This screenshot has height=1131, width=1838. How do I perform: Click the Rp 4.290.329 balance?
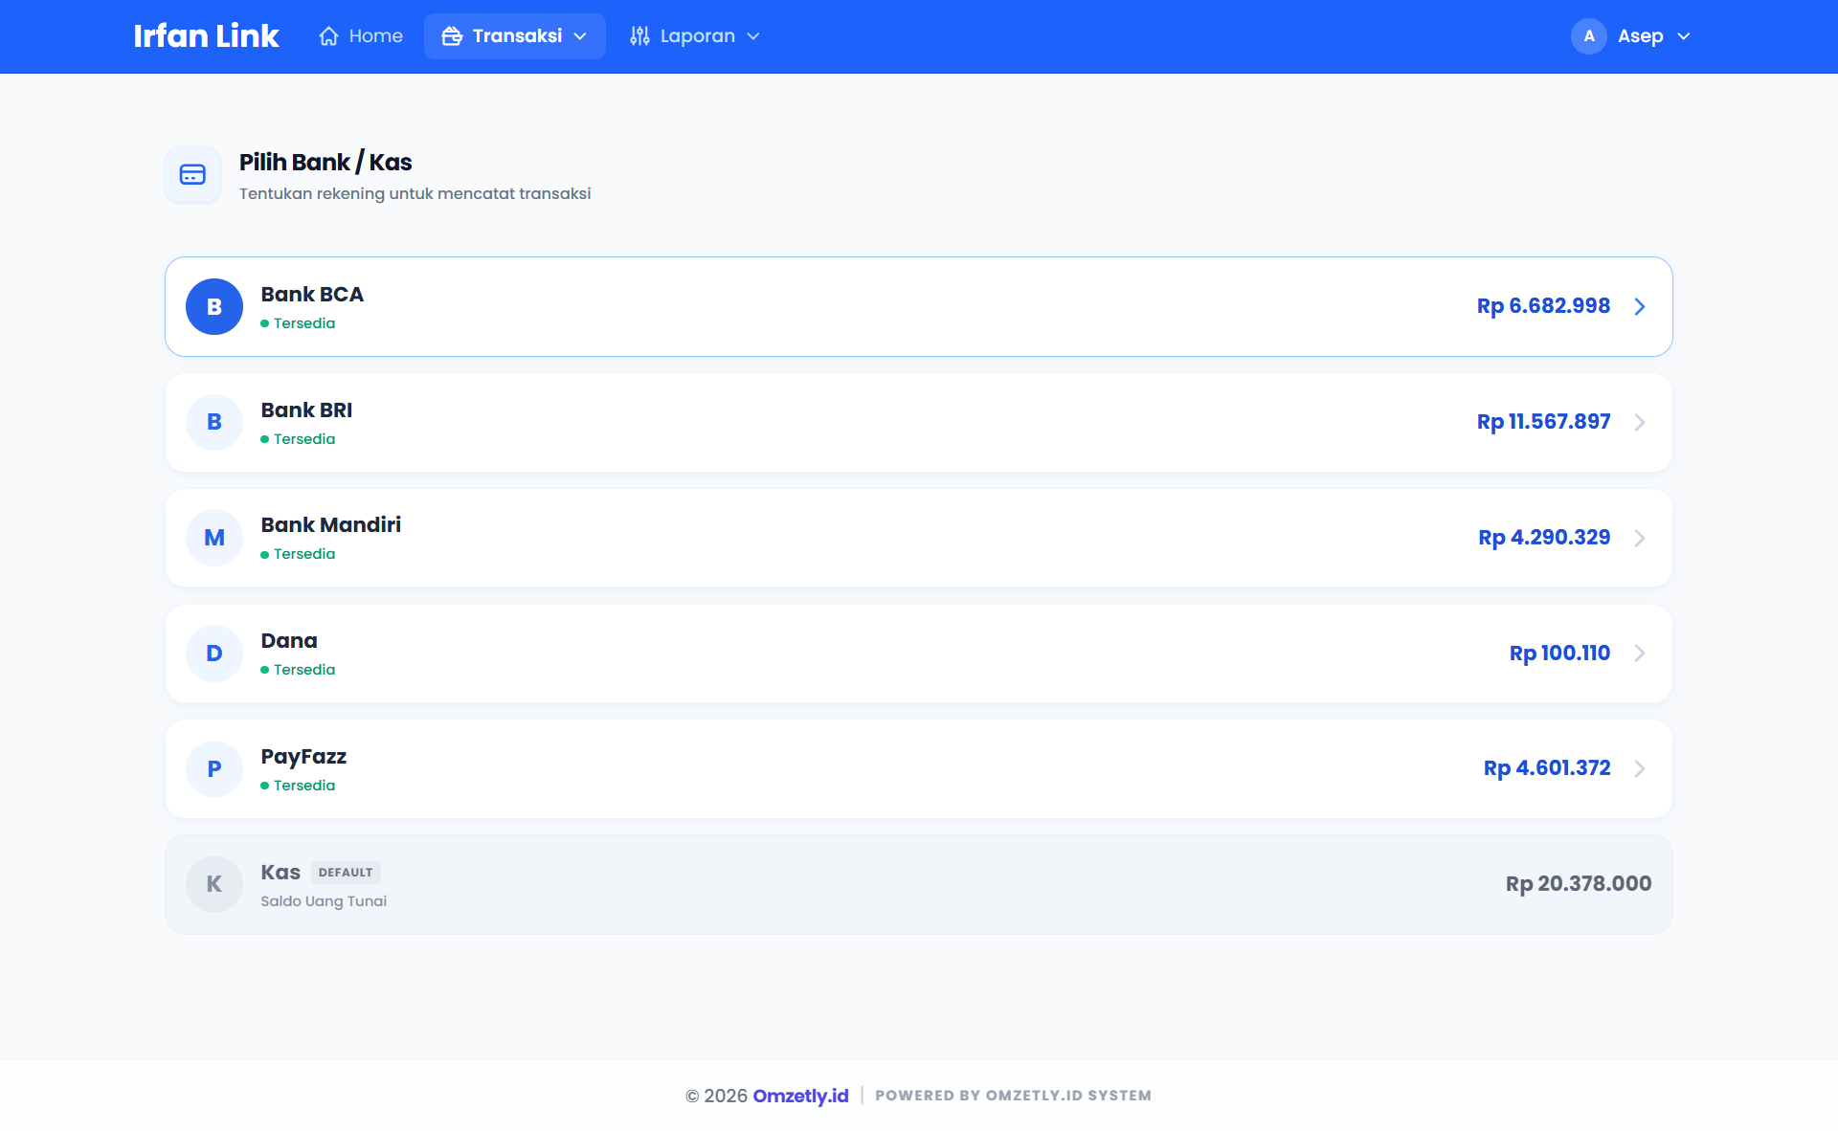(x=1544, y=538)
